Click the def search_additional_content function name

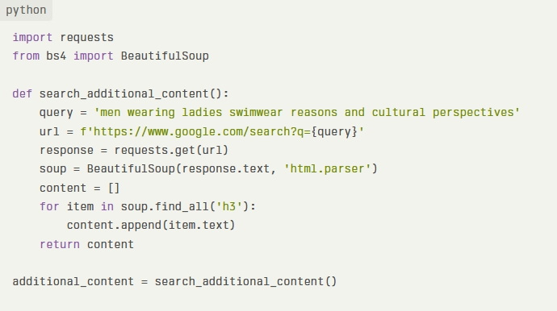click(124, 93)
